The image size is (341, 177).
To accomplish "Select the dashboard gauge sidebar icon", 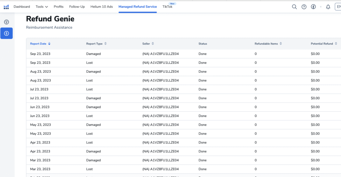I will (6, 22).
